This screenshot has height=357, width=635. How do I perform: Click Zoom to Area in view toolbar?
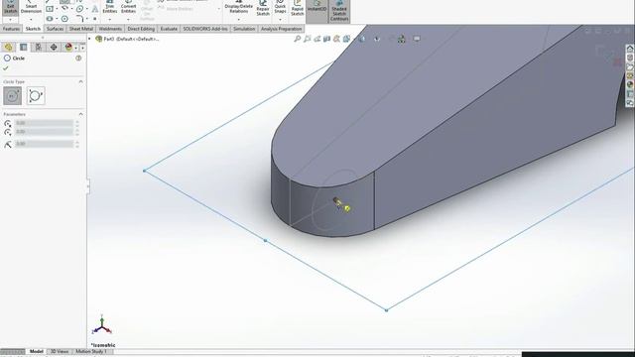point(308,39)
